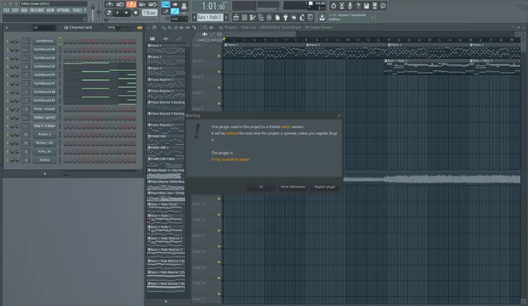Close the Warning dialog with X
This screenshot has width=528, height=306.
(339, 116)
